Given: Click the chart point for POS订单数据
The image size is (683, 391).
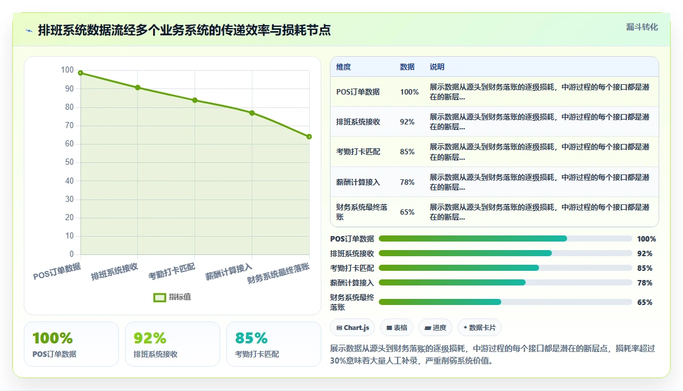Looking at the screenshot, I should [x=80, y=73].
